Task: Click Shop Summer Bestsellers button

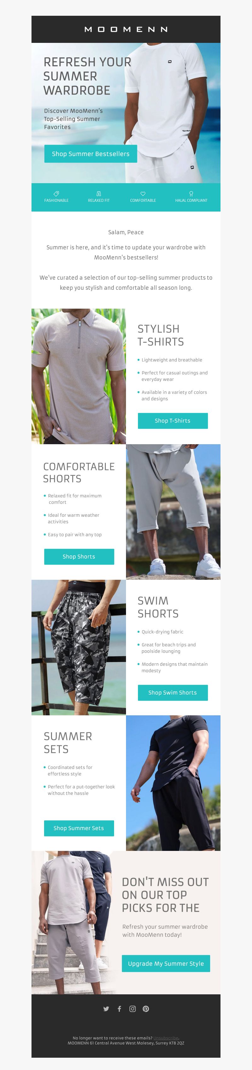Action: point(90,154)
